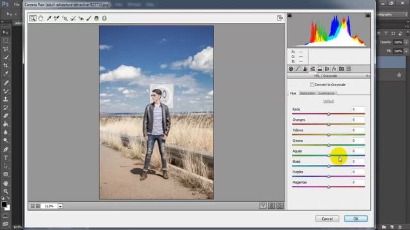This screenshot has height=230, width=410.
Task: Focus the Reds value input field
Action: tap(357, 109)
